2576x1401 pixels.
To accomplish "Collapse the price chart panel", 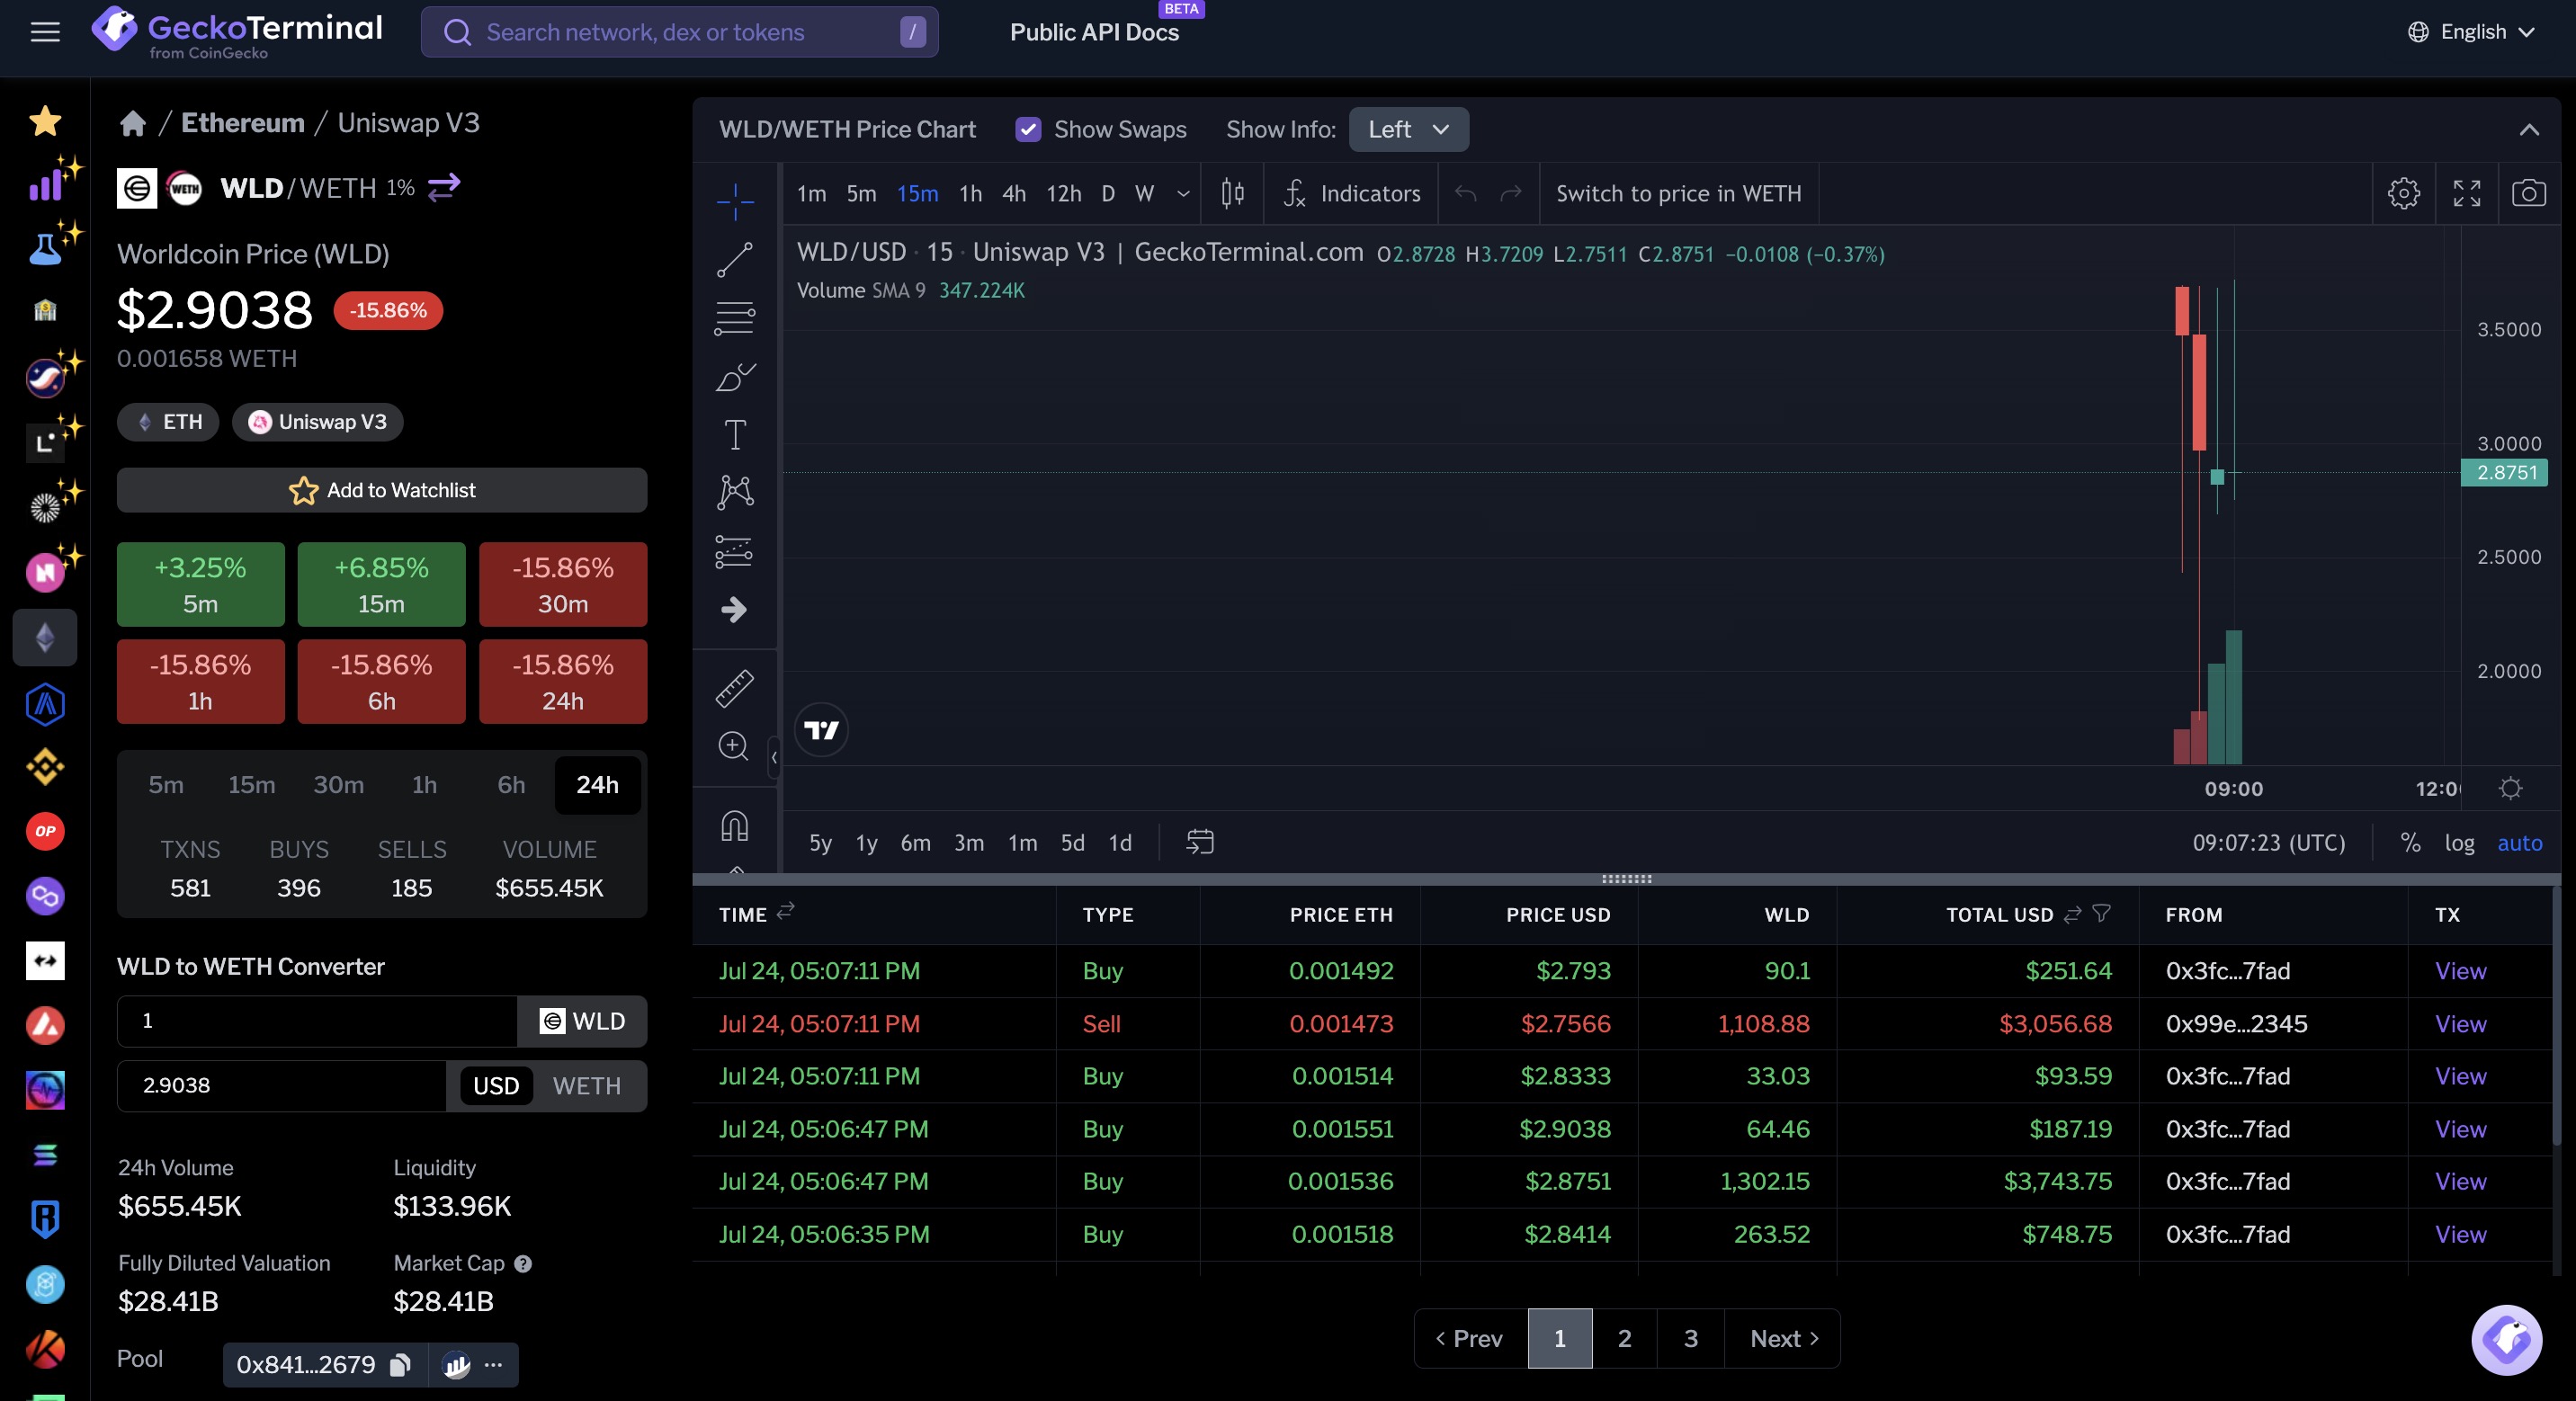I will click(2529, 129).
